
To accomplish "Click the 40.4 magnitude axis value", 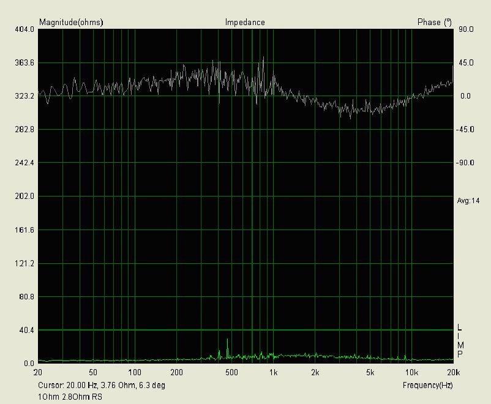I will [x=26, y=330].
